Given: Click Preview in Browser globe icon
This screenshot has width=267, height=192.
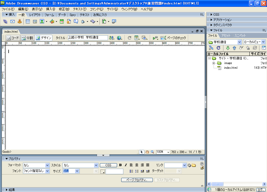Looking at the screenshot, I should [119, 38].
